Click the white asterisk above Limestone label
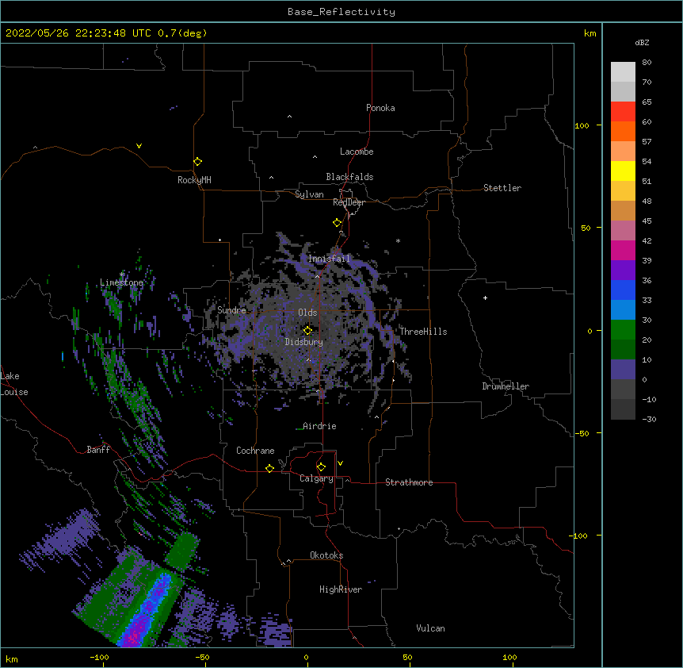Screen dimensions: 683x668 tap(121, 274)
